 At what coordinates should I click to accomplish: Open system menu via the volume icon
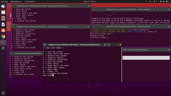pyautogui.click(x=164, y=2)
